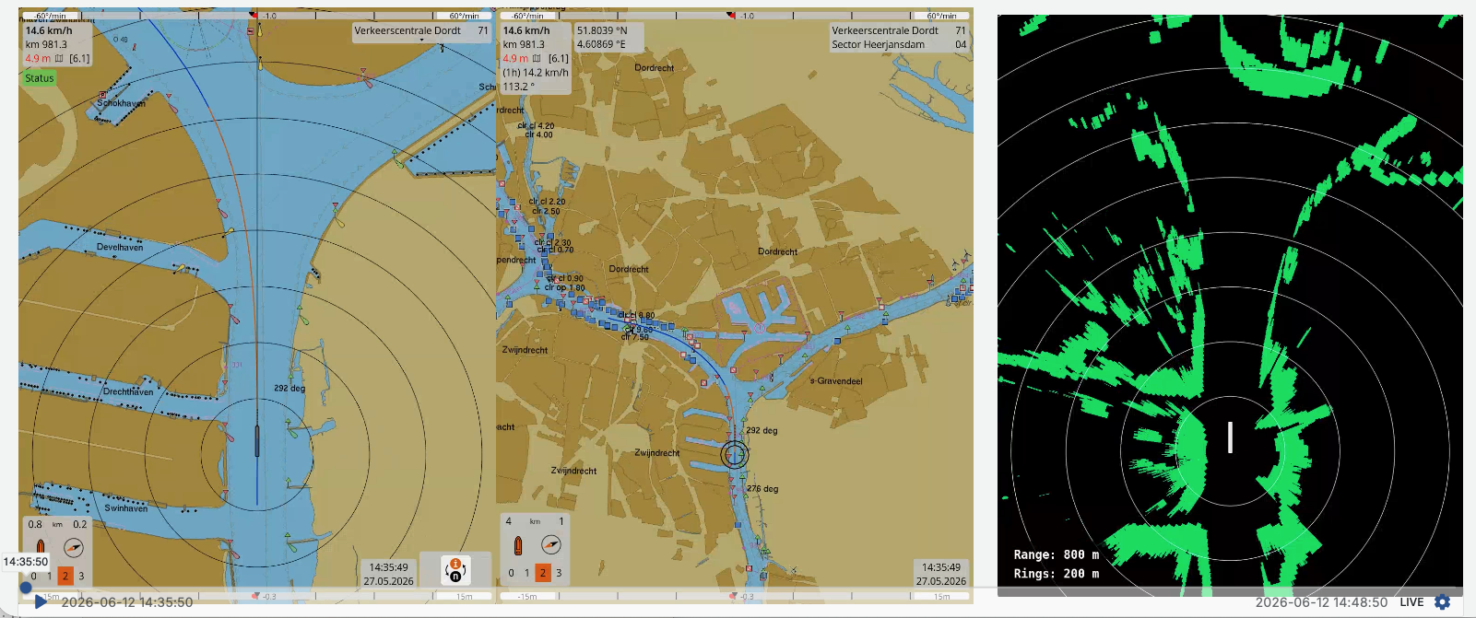
Task: Click the rate-of-turn marker at right chart top
Action: [x=731, y=16]
